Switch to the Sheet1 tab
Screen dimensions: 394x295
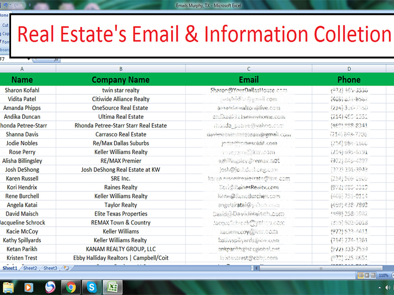10,268
